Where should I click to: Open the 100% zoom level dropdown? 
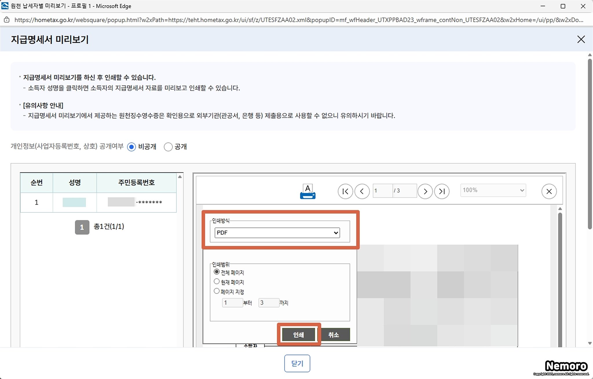pyautogui.click(x=493, y=190)
